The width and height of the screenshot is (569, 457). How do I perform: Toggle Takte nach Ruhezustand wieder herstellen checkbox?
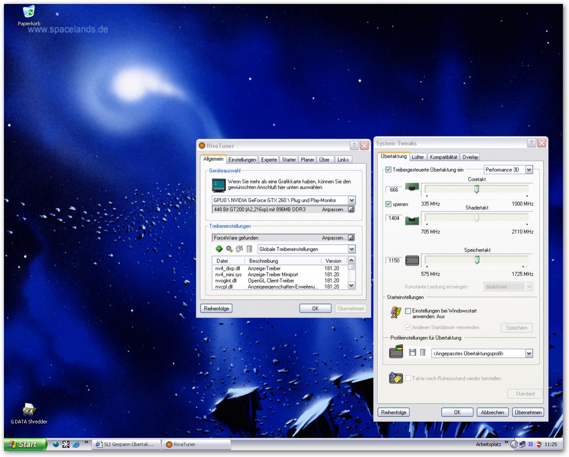point(408,378)
